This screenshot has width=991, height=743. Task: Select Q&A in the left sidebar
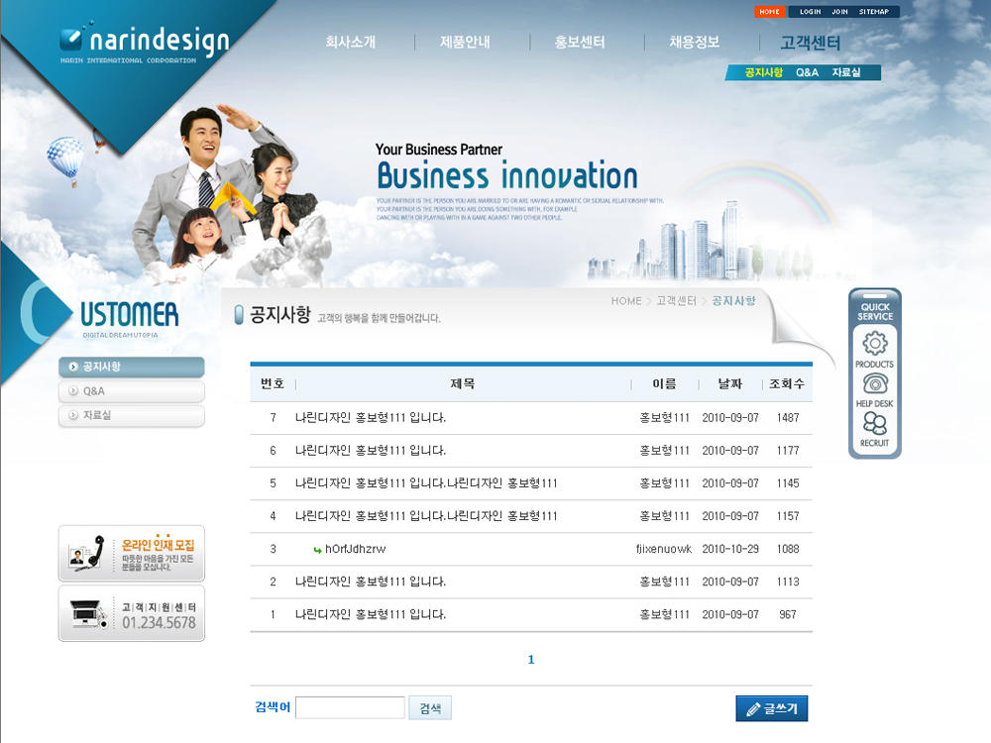(132, 391)
